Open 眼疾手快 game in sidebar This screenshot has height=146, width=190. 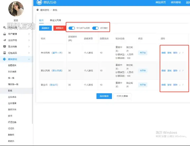(12, 109)
